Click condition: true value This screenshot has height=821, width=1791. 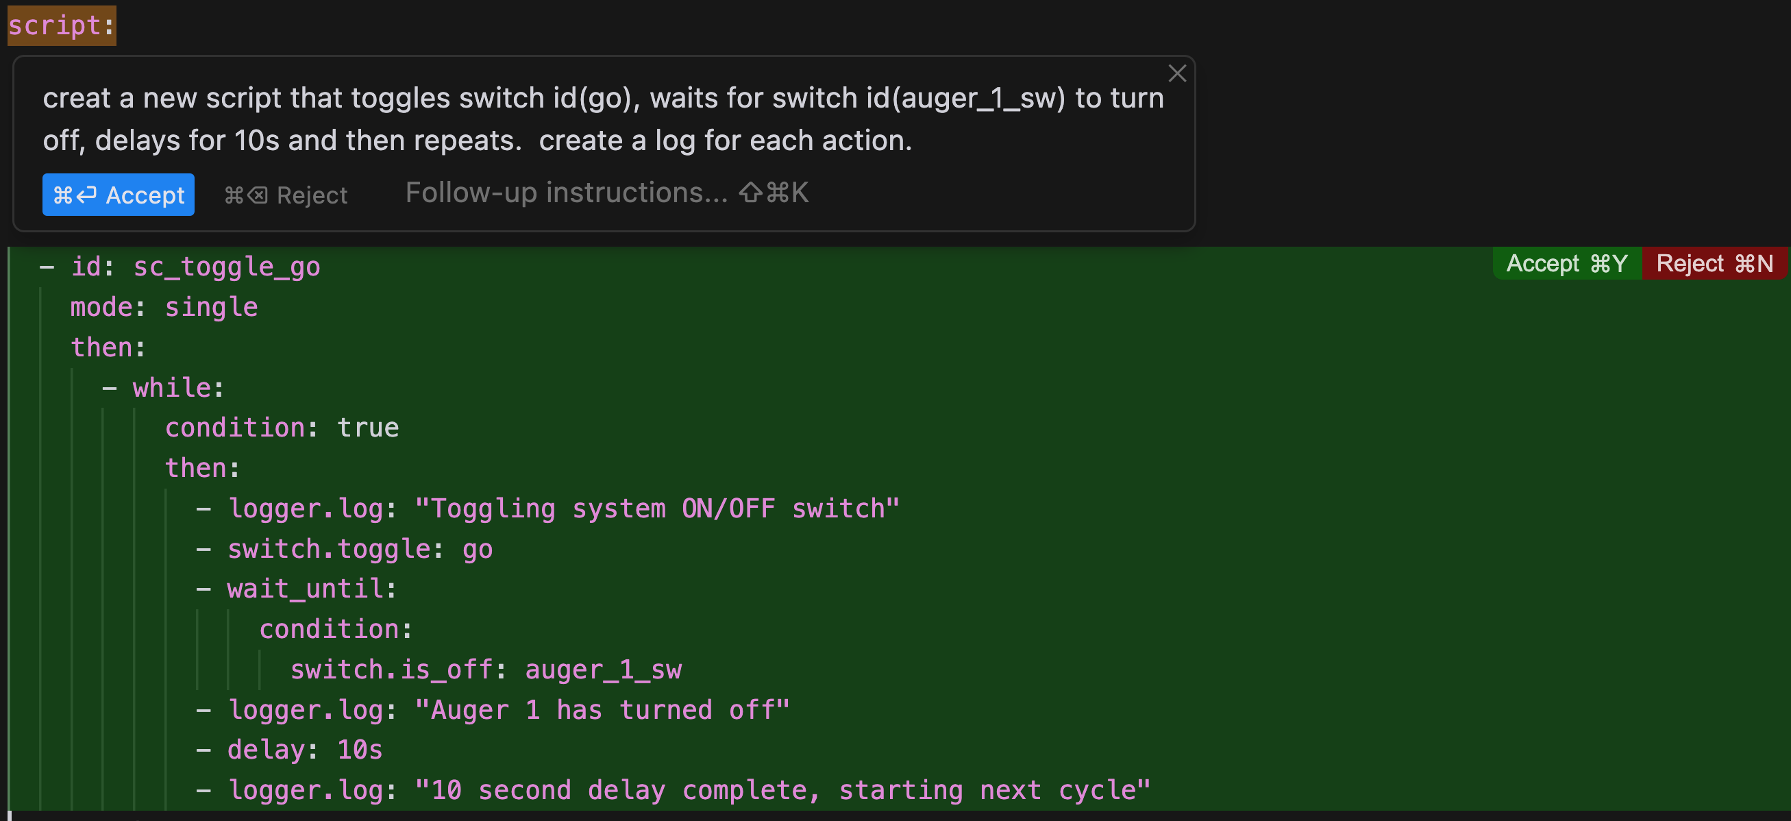pos(369,427)
